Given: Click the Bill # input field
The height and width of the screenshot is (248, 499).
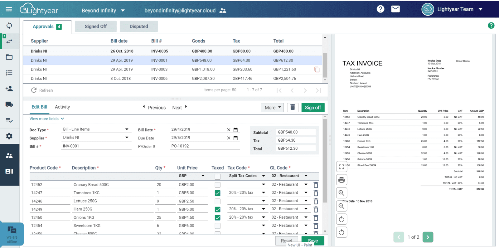Looking at the screenshot, I should pos(96,146).
